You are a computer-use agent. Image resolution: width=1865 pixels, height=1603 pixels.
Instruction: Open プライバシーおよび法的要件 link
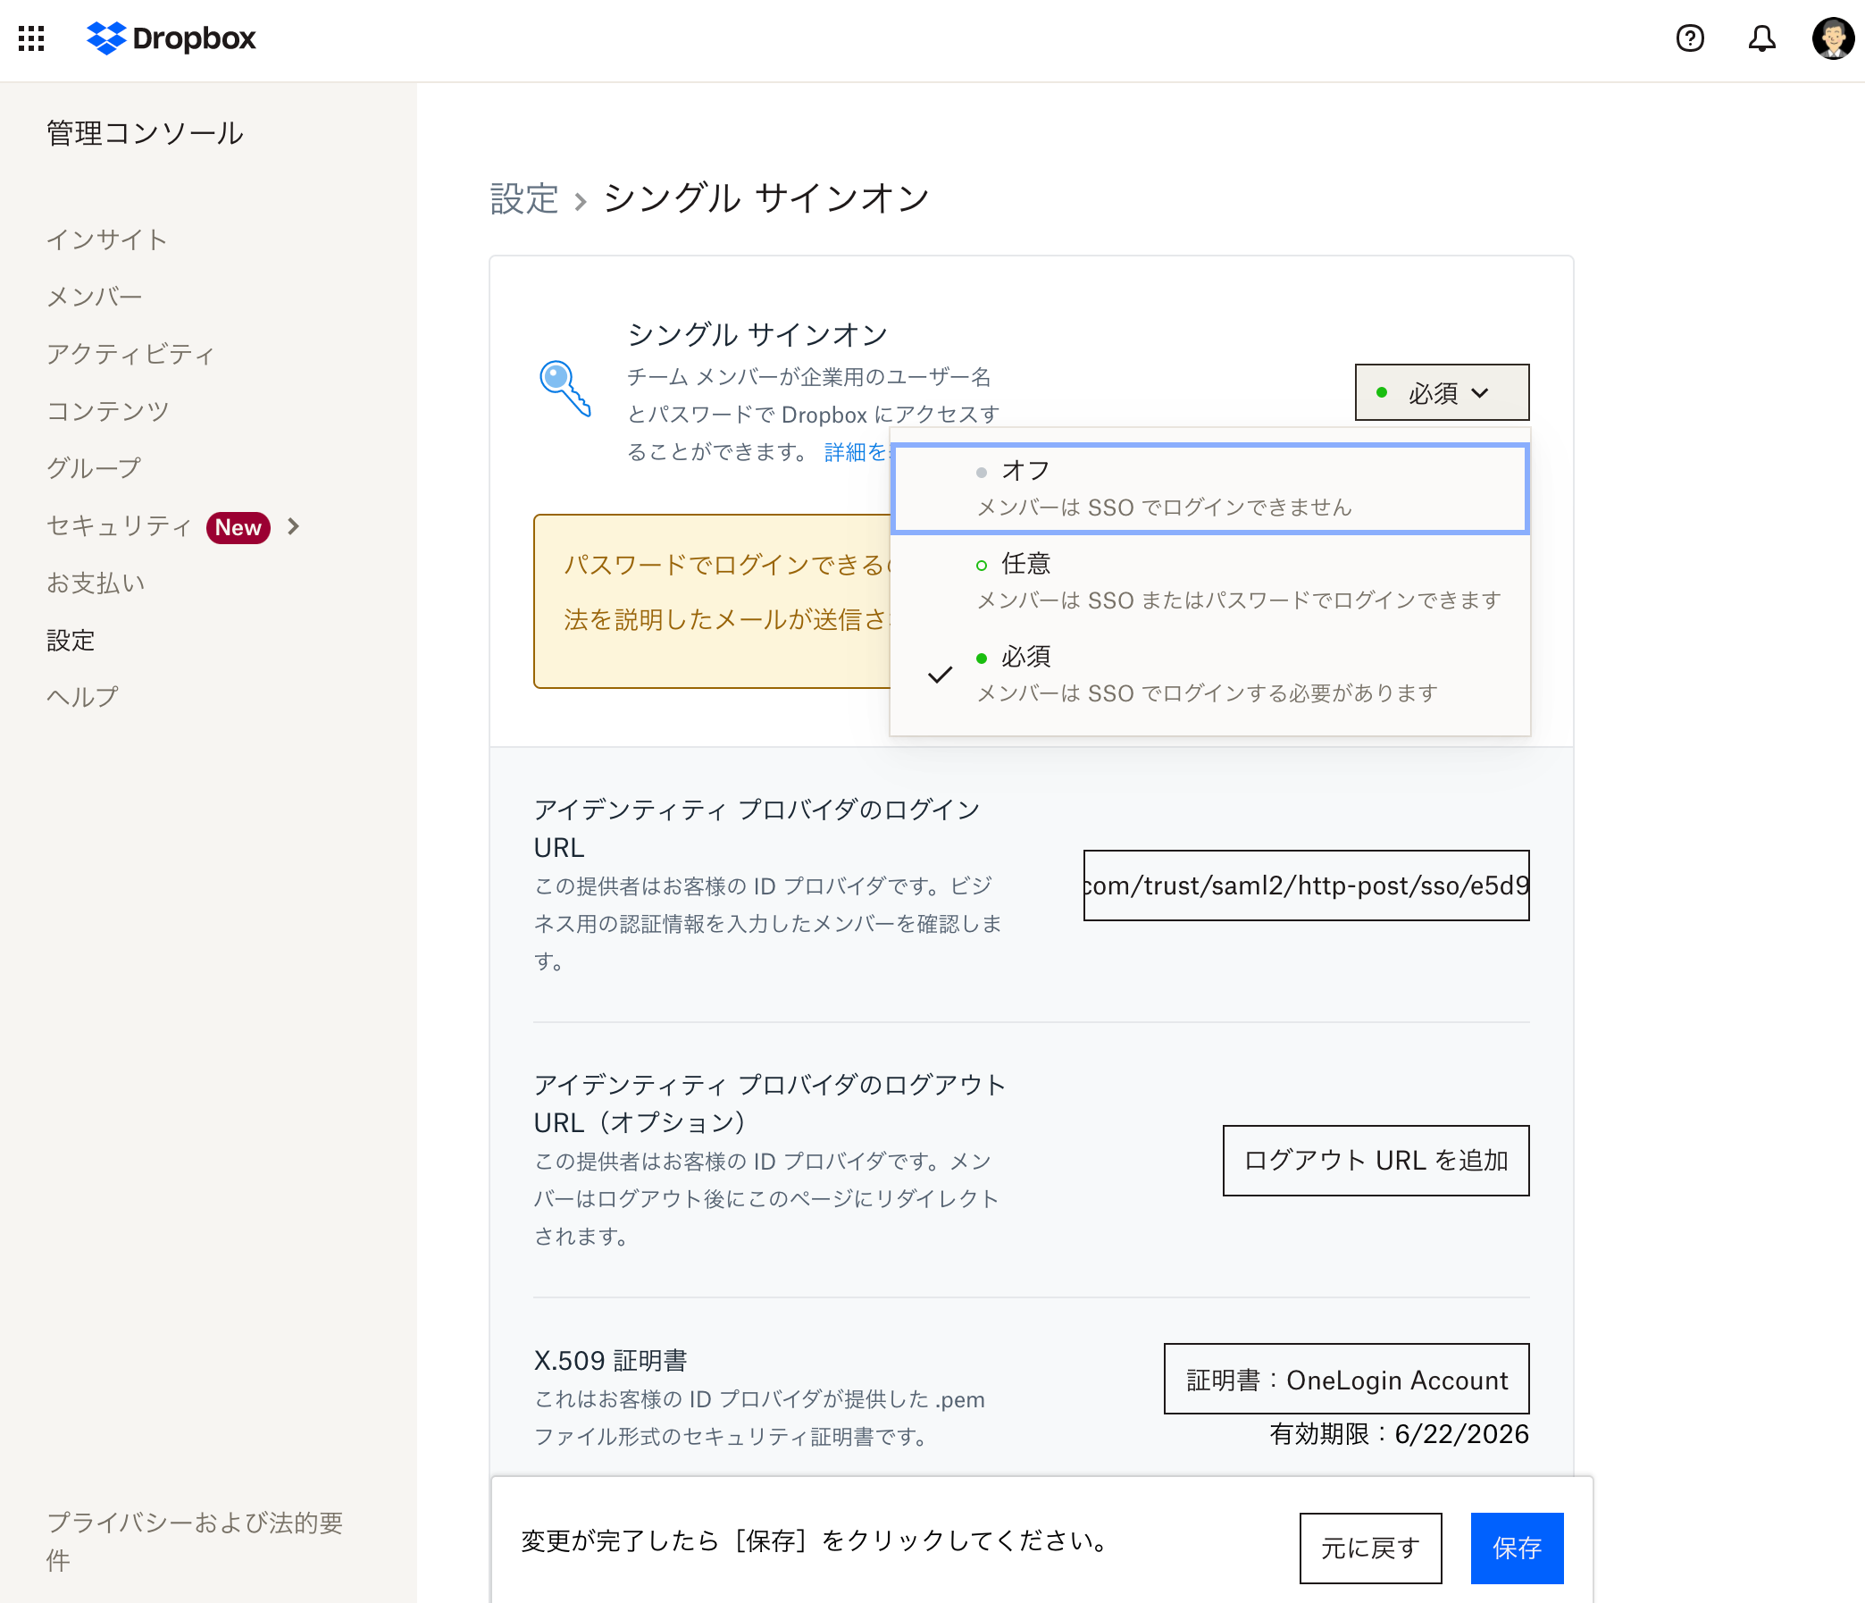click(x=196, y=1540)
